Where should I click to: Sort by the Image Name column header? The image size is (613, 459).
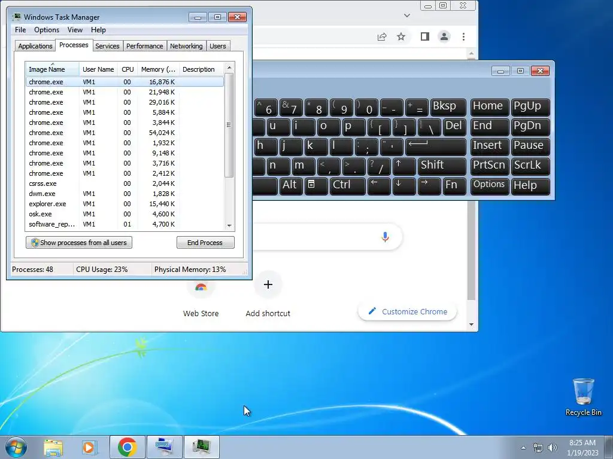[x=53, y=69]
